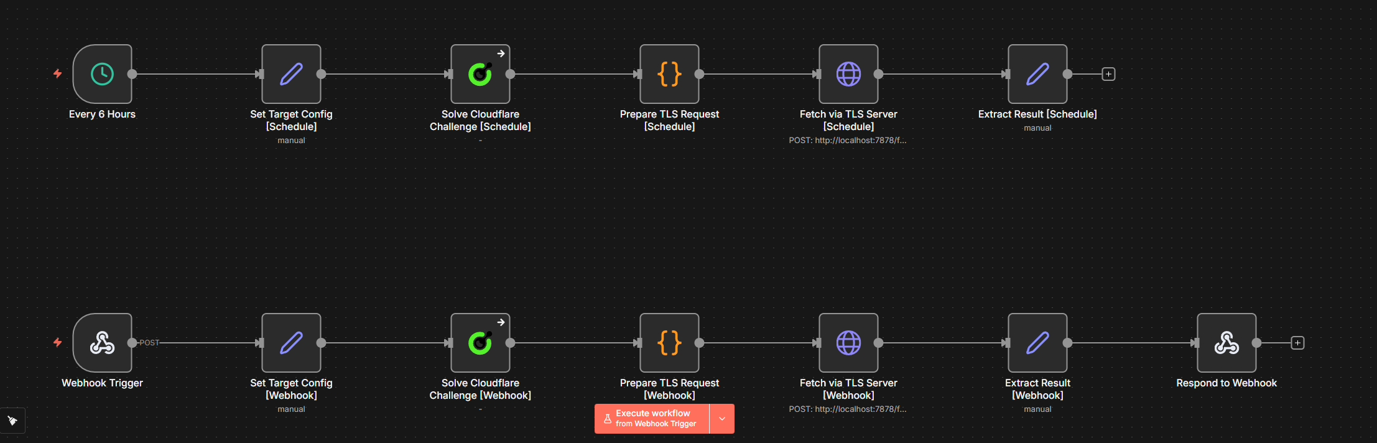Select Prepare TLS Request [Schedule] code node
Viewport: 1377px width, 443px height.
(669, 74)
